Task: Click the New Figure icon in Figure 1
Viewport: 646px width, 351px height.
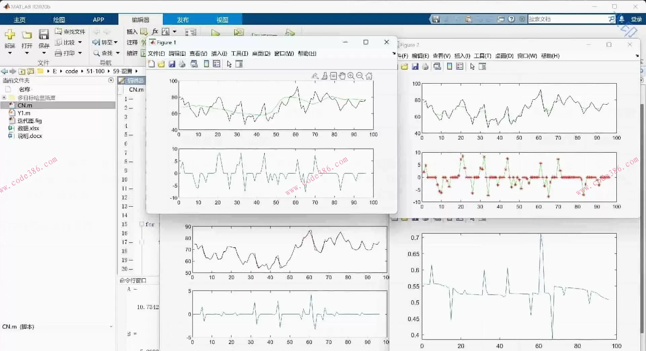Action: pyautogui.click(x=151, y=64)
